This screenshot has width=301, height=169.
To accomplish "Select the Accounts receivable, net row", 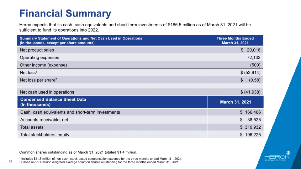I will pos(140,120).
